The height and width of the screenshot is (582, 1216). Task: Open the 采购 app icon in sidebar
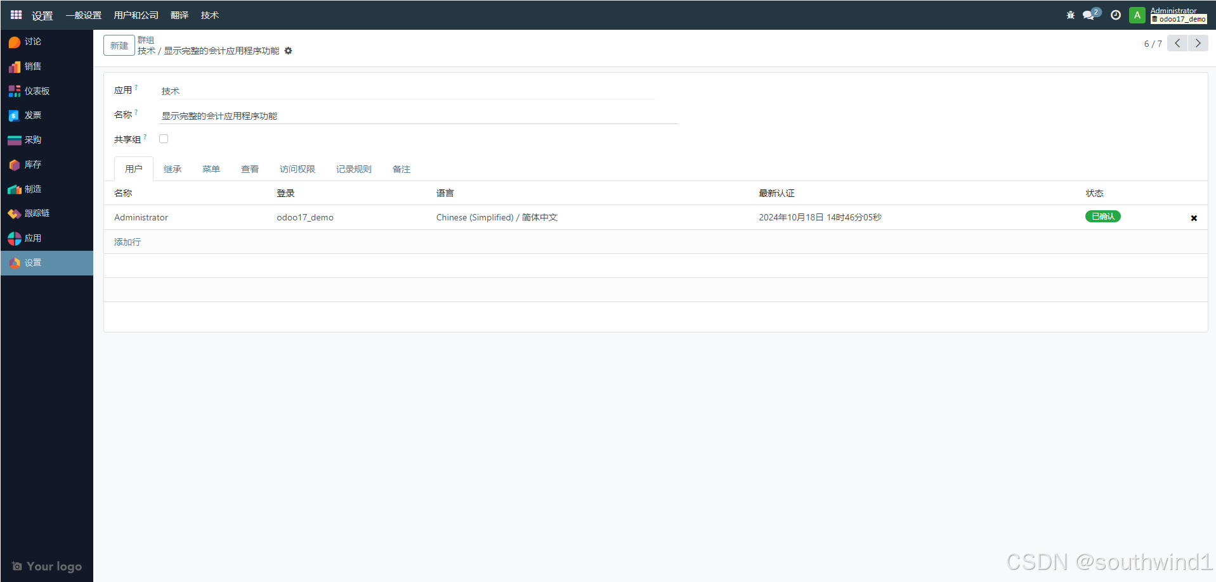(x=15, y=140)
